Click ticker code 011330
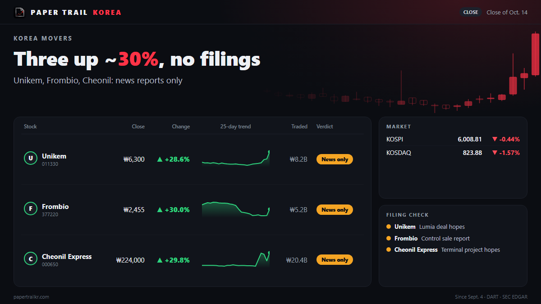Image resolution: width=541 pixels, height=304 pixels. (x=50, y=164)
